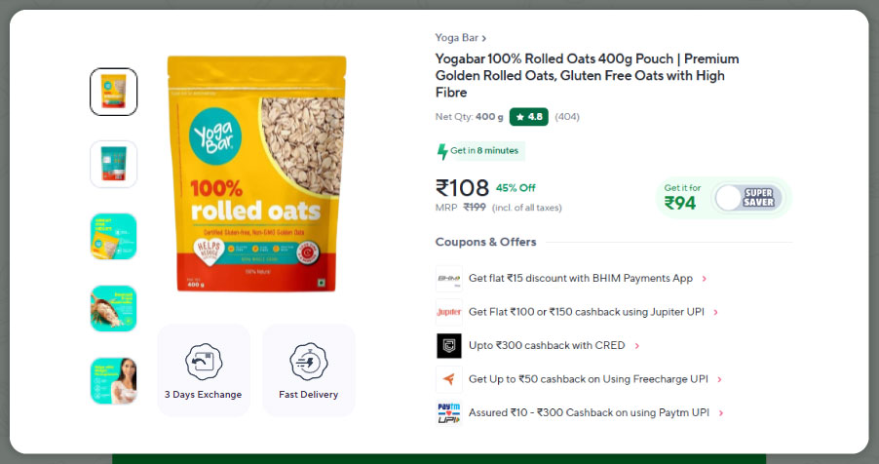The image size is (879, 464).
Task: Click the main rolled oats product image
Action: [256, 174]
